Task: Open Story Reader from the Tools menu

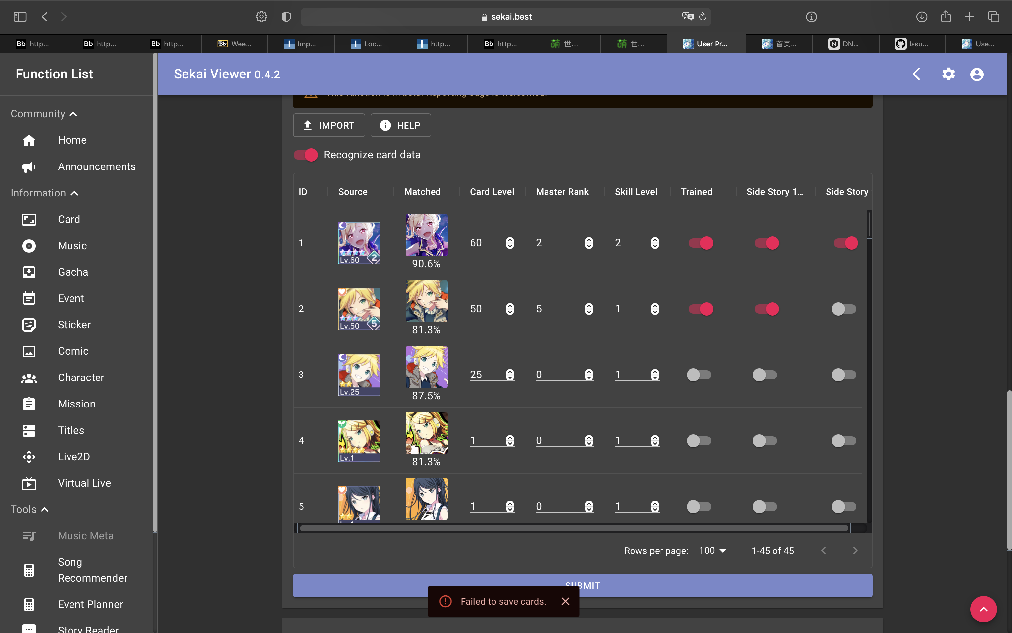Action: coord(88,628)
